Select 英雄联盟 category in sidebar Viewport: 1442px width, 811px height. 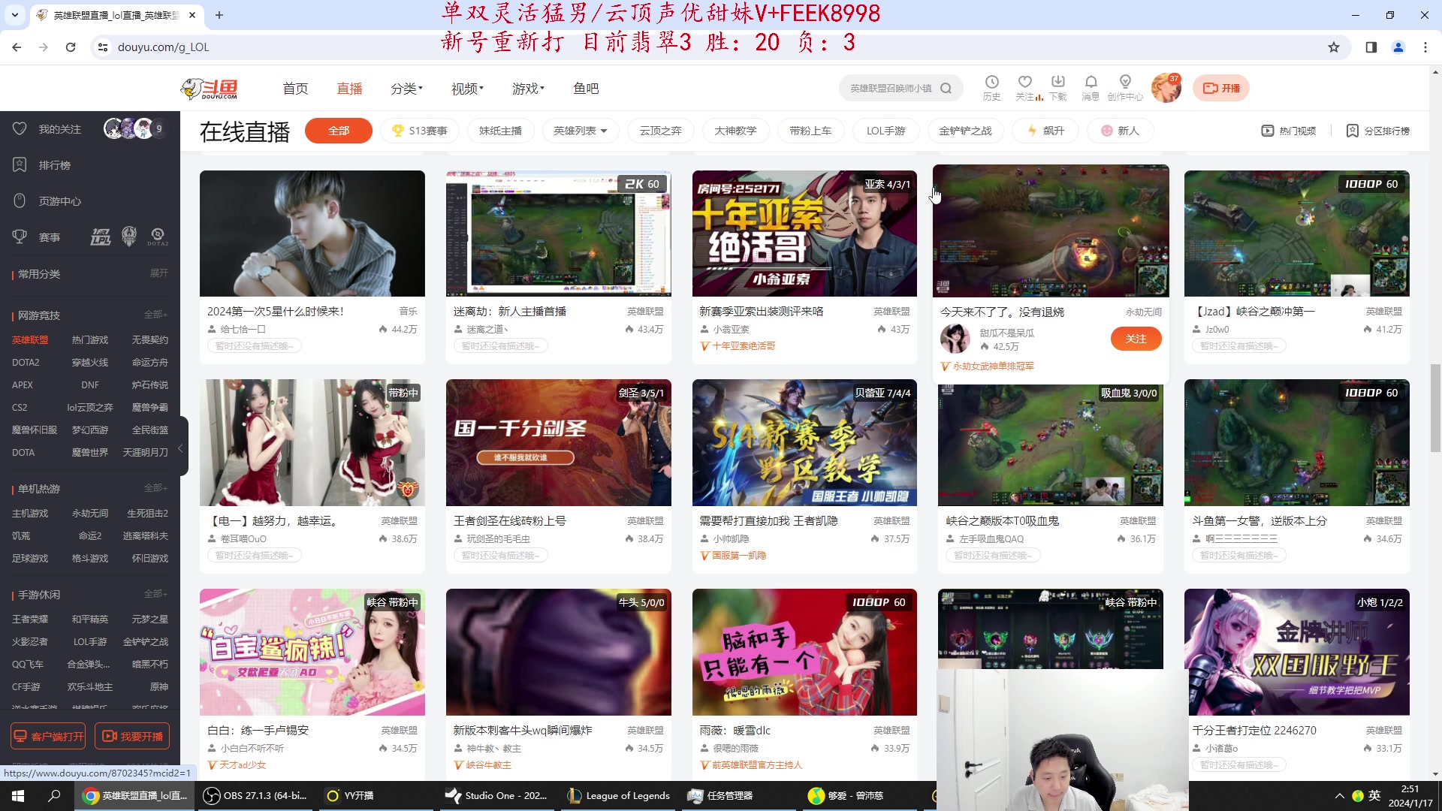30,340
